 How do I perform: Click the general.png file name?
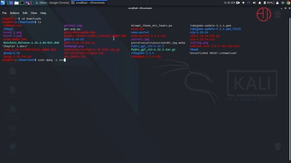[x=73, y=25]
